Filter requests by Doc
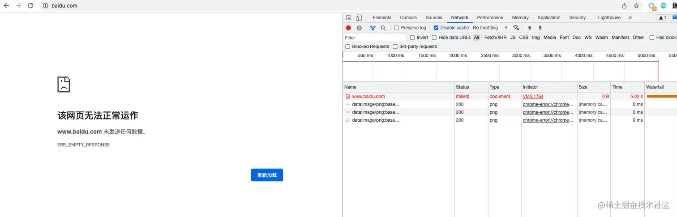The width and height of the screenshot is (677, 217). (577, 38)
